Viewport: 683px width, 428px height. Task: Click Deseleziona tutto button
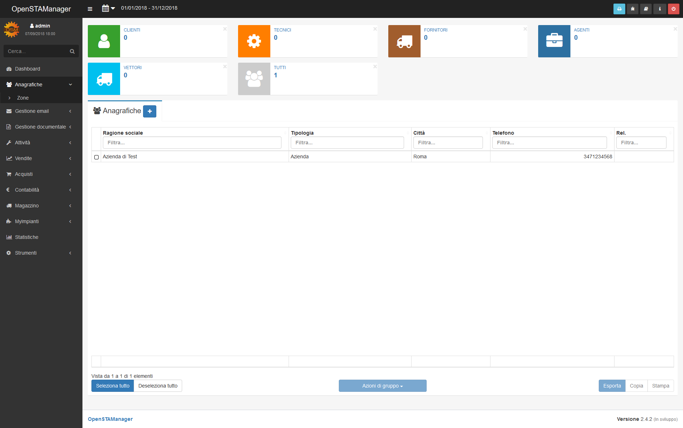[158, 386]
